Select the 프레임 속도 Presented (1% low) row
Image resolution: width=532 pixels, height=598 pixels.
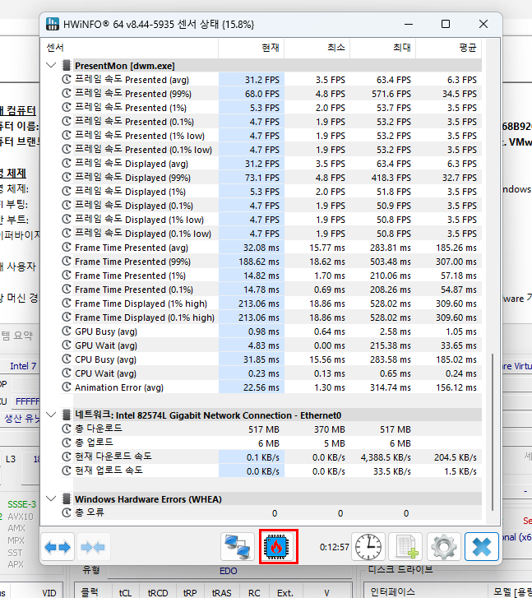point(271,136)
